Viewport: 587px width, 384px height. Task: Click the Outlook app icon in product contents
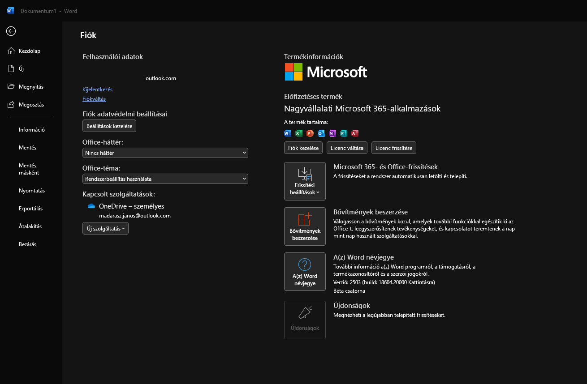[321, 133]
